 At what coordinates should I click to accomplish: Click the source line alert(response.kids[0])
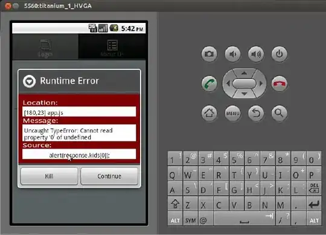[79, 155]
